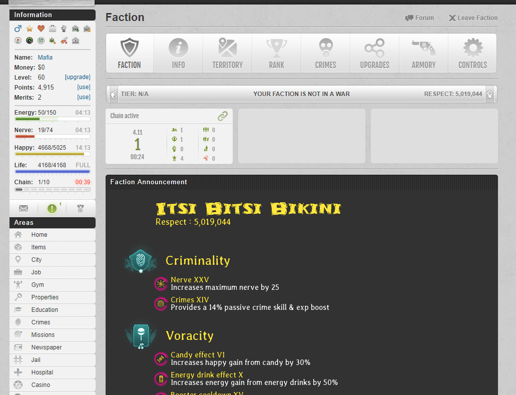Open Gym from the Areas sidebar
The width and height of the screenshot is (516, 395).
coord(39,284)
